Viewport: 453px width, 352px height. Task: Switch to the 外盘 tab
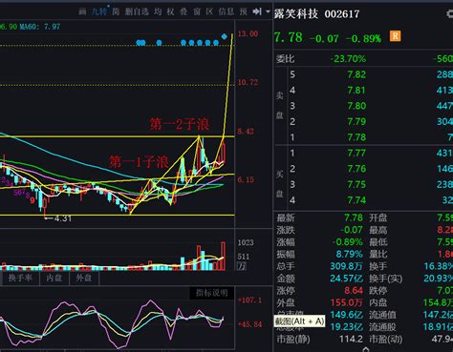pos(84,278)
